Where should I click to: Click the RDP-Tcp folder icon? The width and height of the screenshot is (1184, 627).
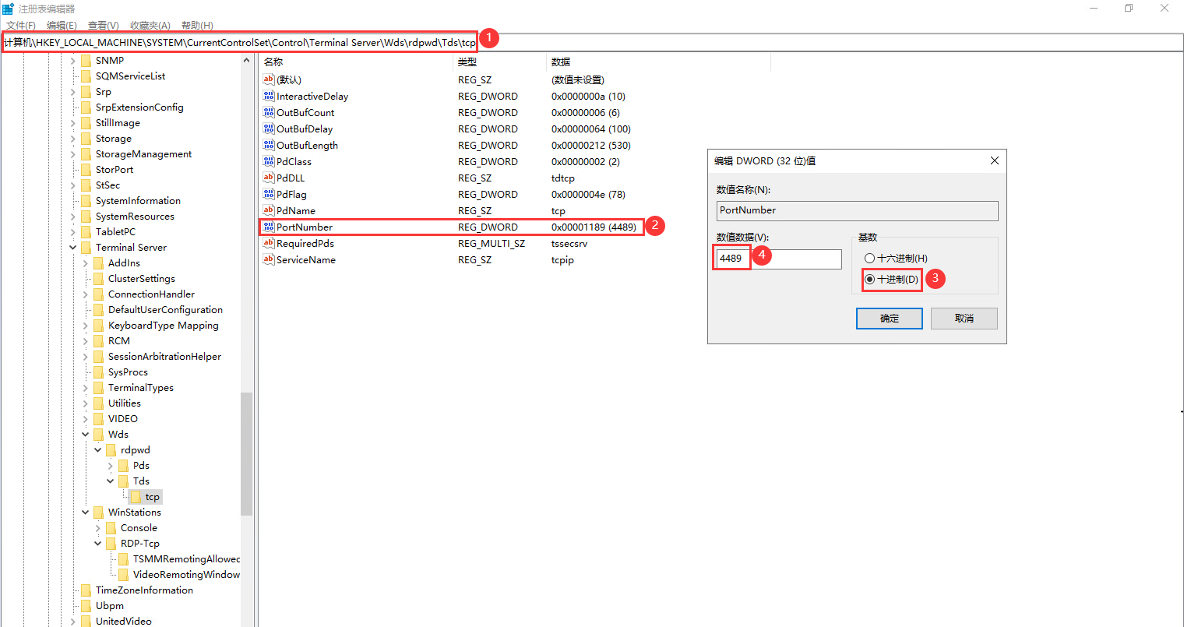tap(111, 544)
